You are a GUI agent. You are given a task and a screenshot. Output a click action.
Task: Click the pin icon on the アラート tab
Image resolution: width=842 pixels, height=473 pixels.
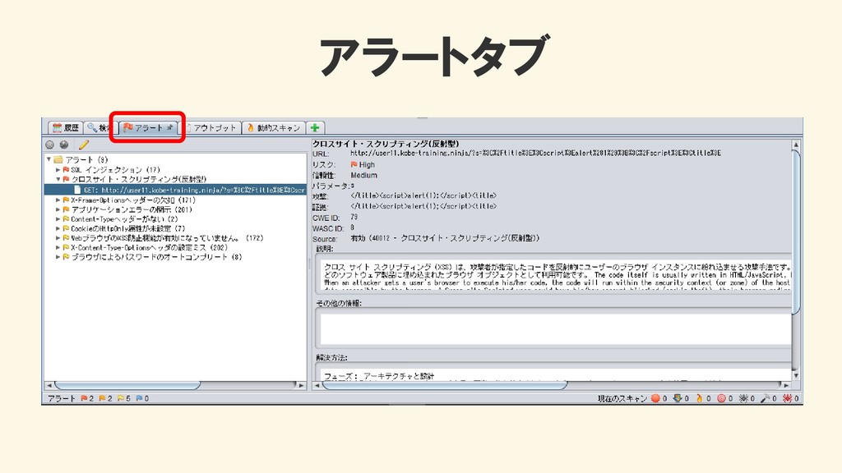click(x=169, y=127)
